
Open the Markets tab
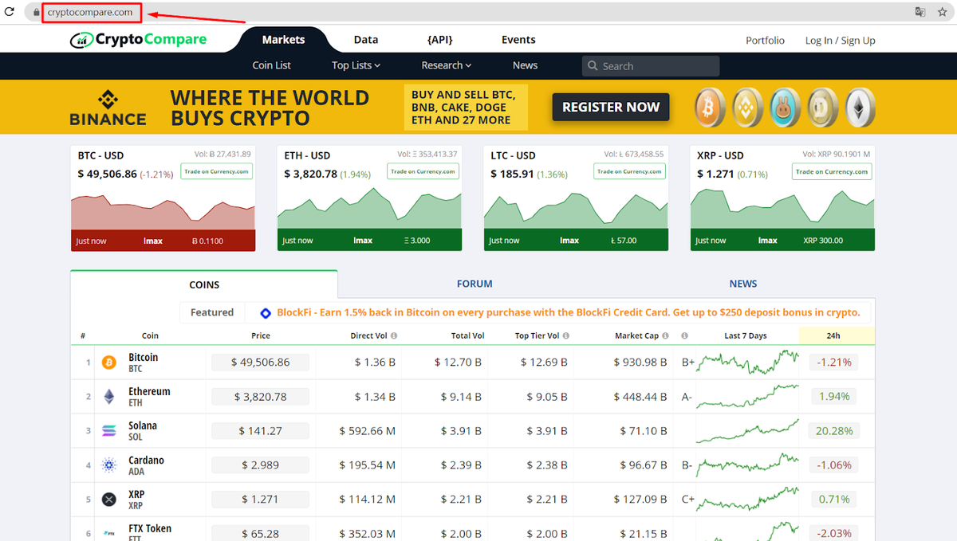point(284,40)
